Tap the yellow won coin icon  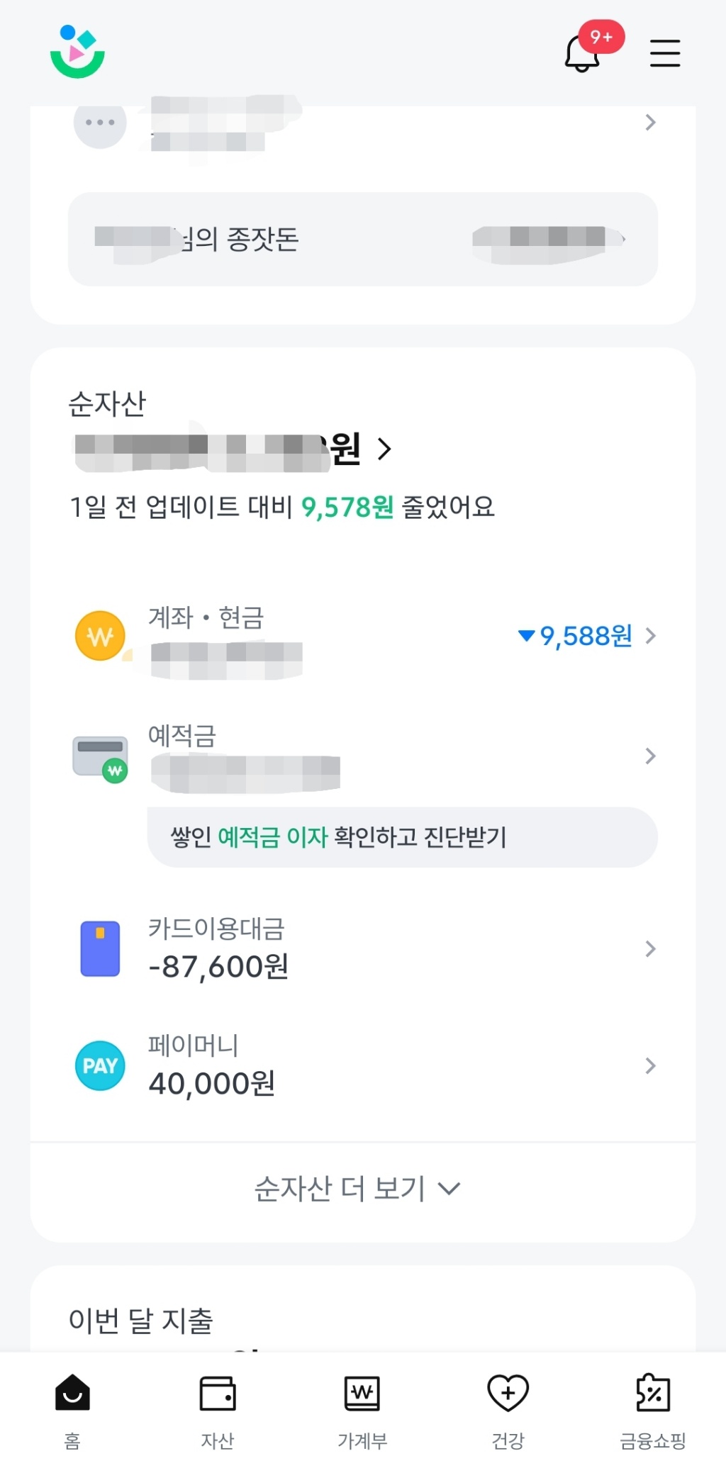tap(100, 636)
